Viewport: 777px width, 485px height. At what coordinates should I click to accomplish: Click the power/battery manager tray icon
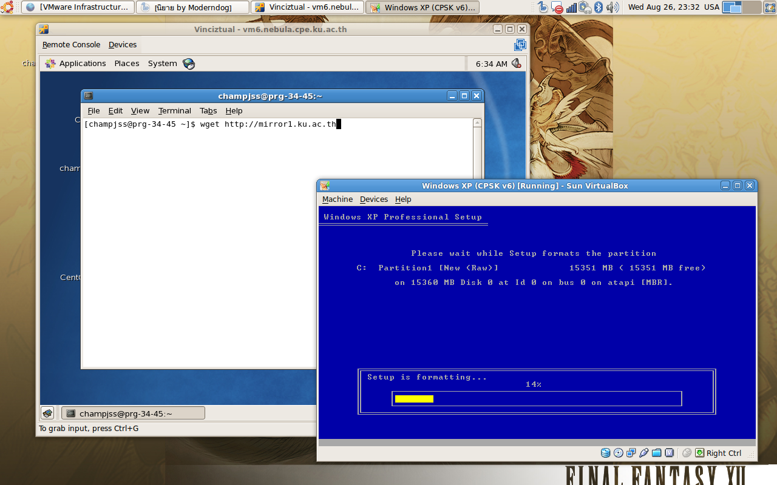click(585, 7)
